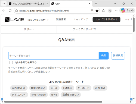The width and height of the screenshot is (136, 104).
Task: Open the プレミアムサービス tab
Action: (x=84, y=29)
